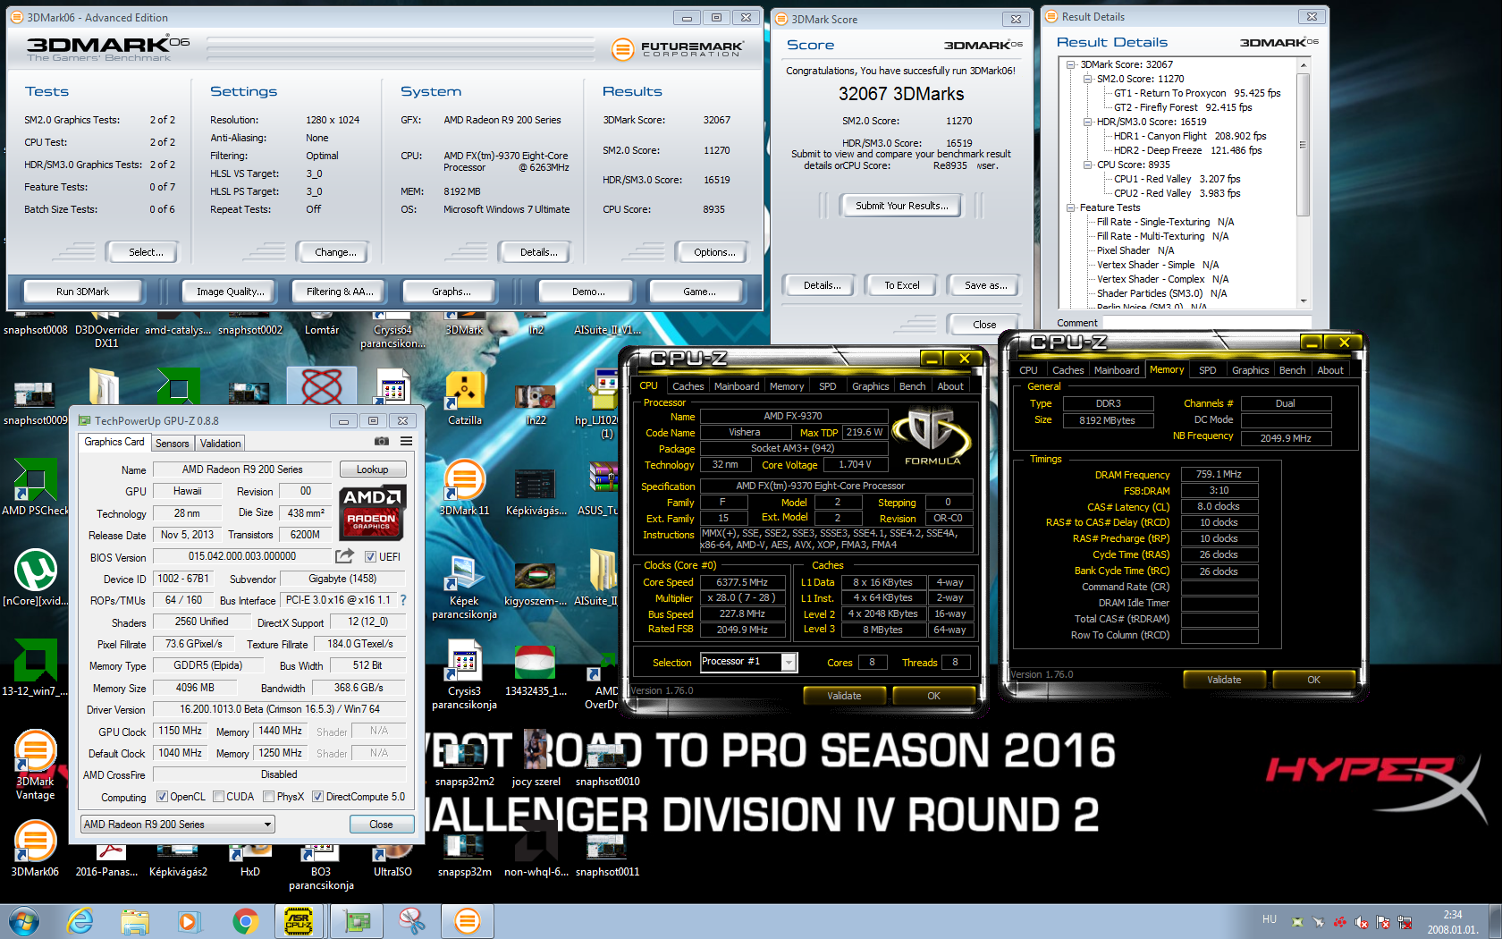The image size is (1502, 939).
Task: Open the [nCore][xvid... uTorrent desktop icon
Action: click(x=36, y=579)
